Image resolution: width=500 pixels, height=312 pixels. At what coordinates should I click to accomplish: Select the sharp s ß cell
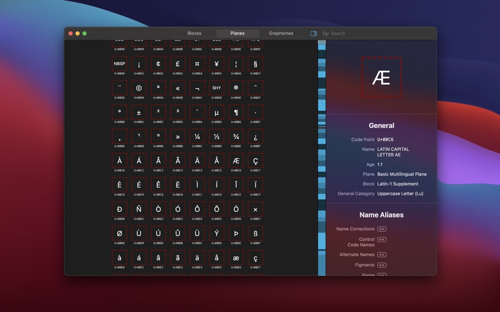(255, 233)
